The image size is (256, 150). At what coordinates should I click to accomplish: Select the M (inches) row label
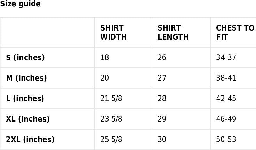pyautogui.click(x=26, y=78)
